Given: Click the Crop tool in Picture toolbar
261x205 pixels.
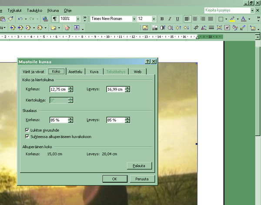Looking at the screenshot, I should click(197, 28).
